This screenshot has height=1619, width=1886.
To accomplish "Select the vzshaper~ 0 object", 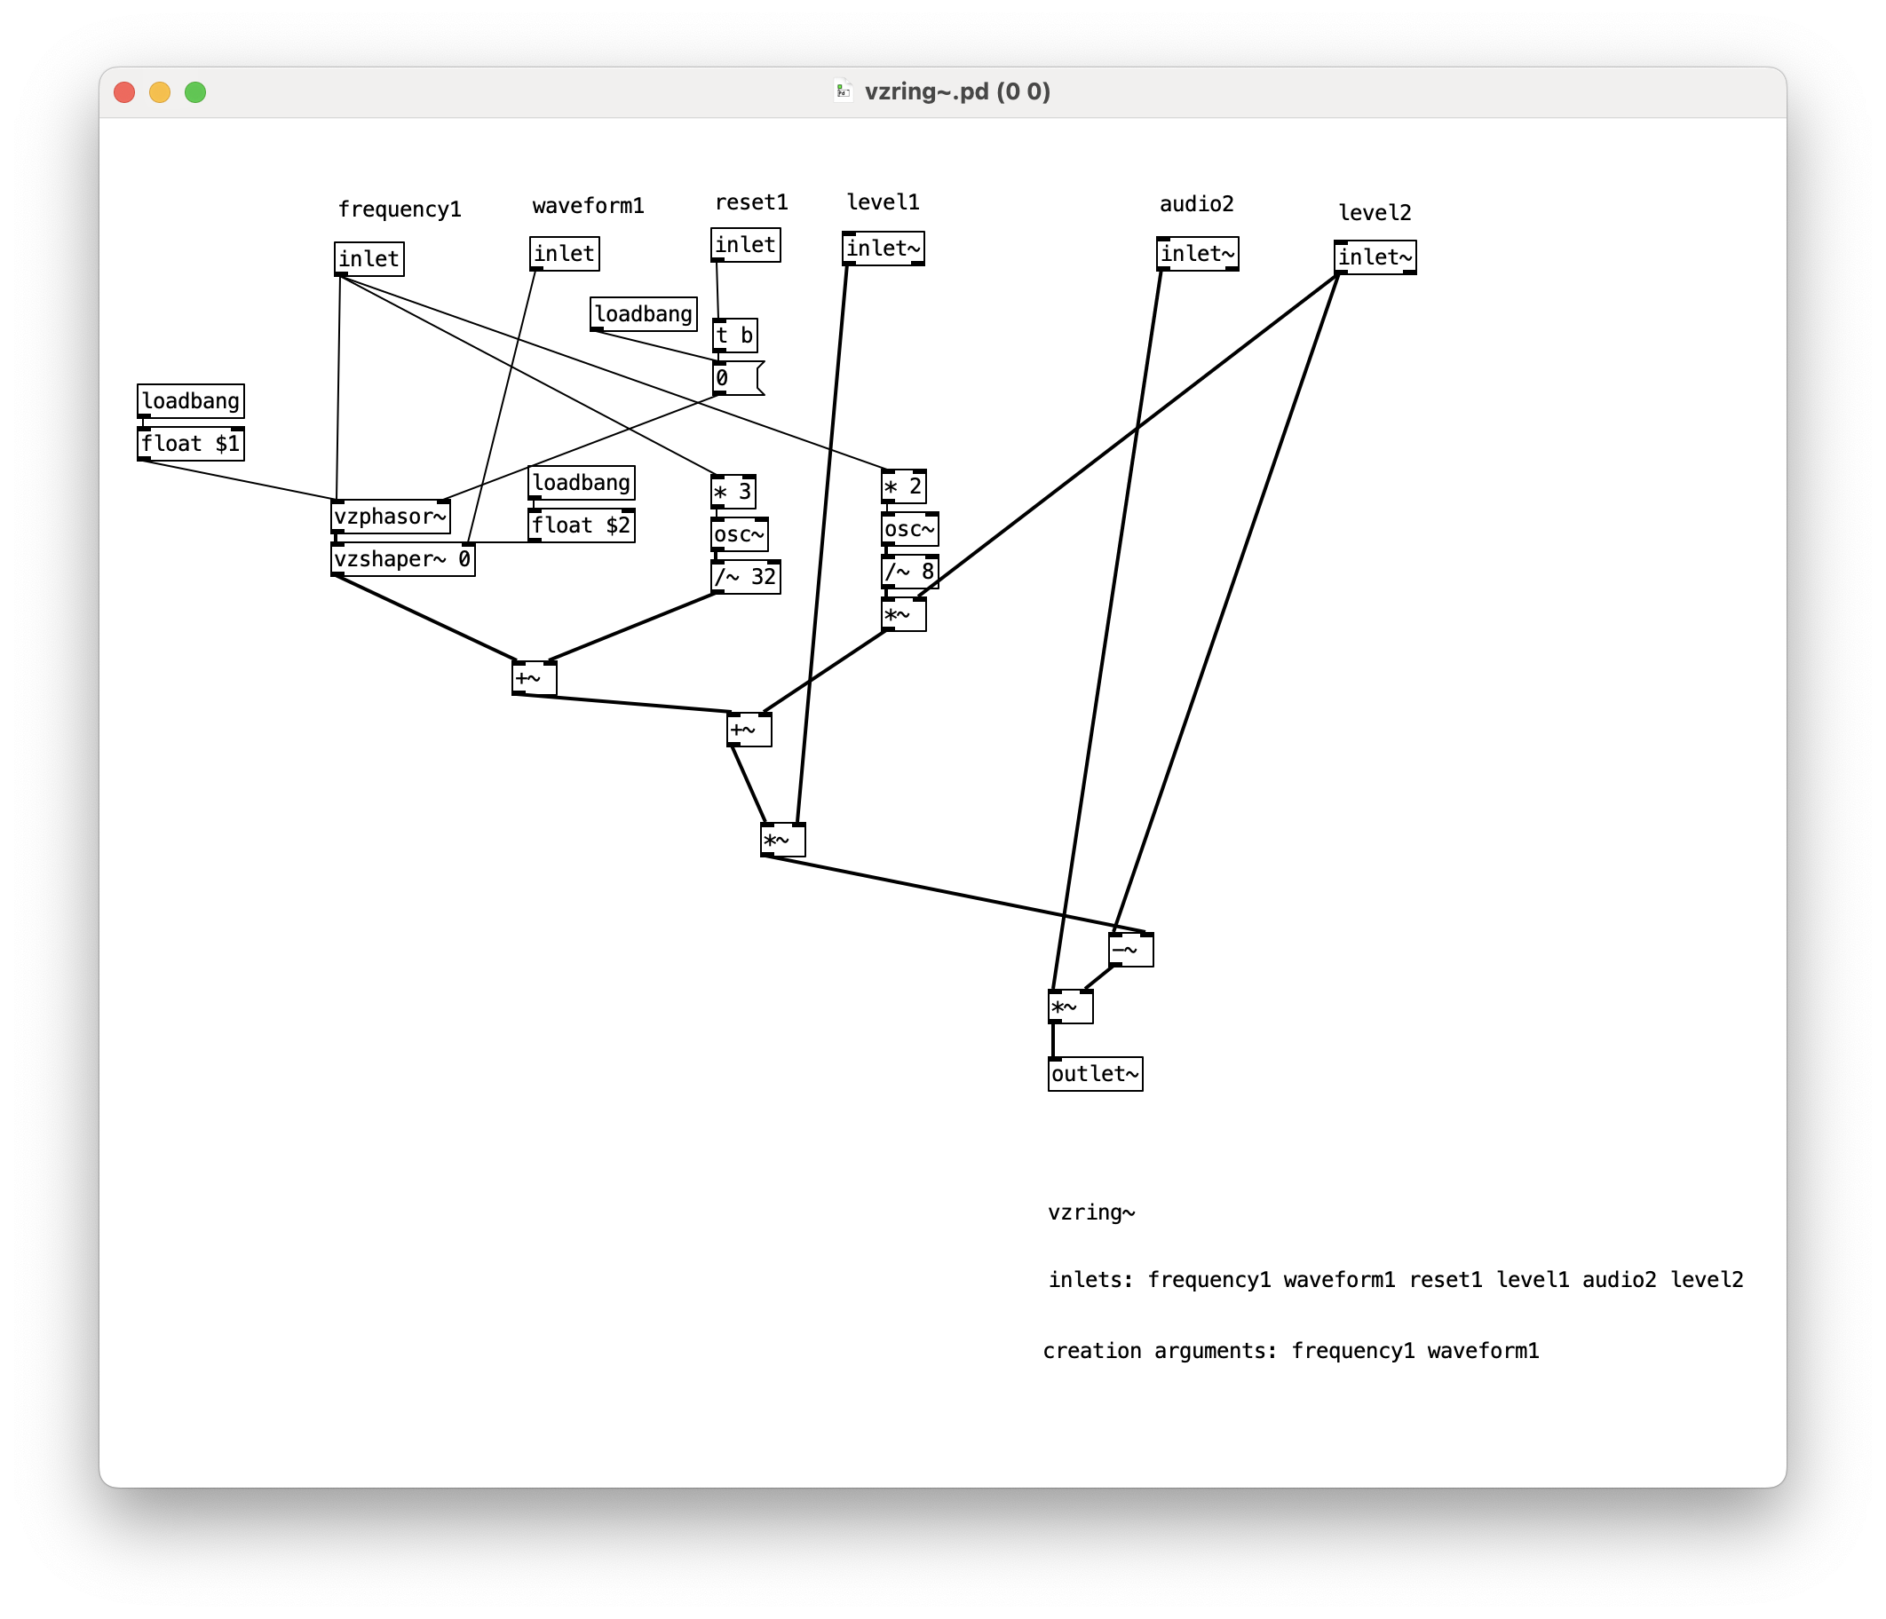I will click(x=402, y=559).
